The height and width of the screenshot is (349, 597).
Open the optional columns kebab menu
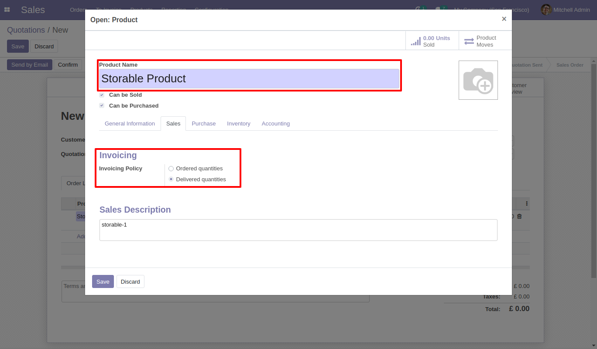point(527,203)
